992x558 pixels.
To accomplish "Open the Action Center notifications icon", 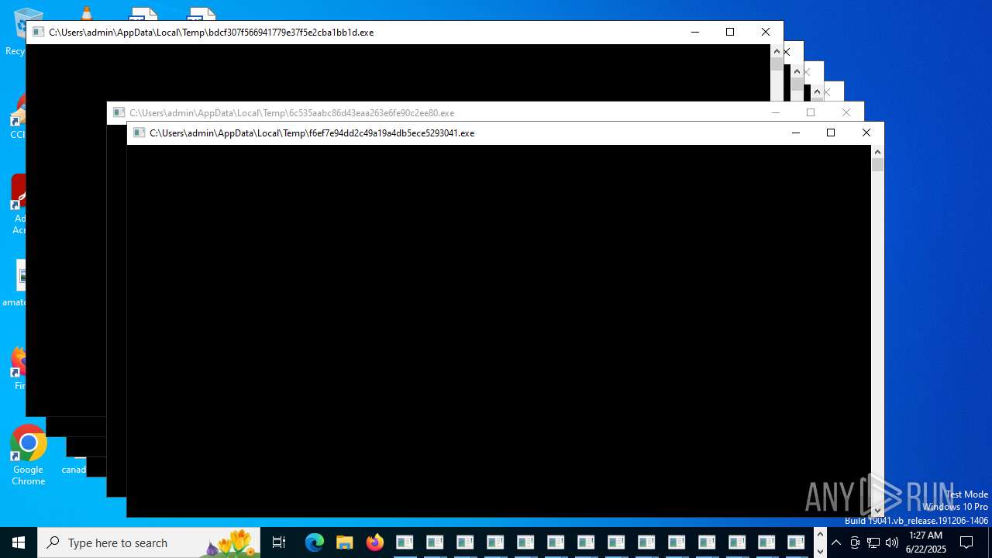I will tap(966, 542).
